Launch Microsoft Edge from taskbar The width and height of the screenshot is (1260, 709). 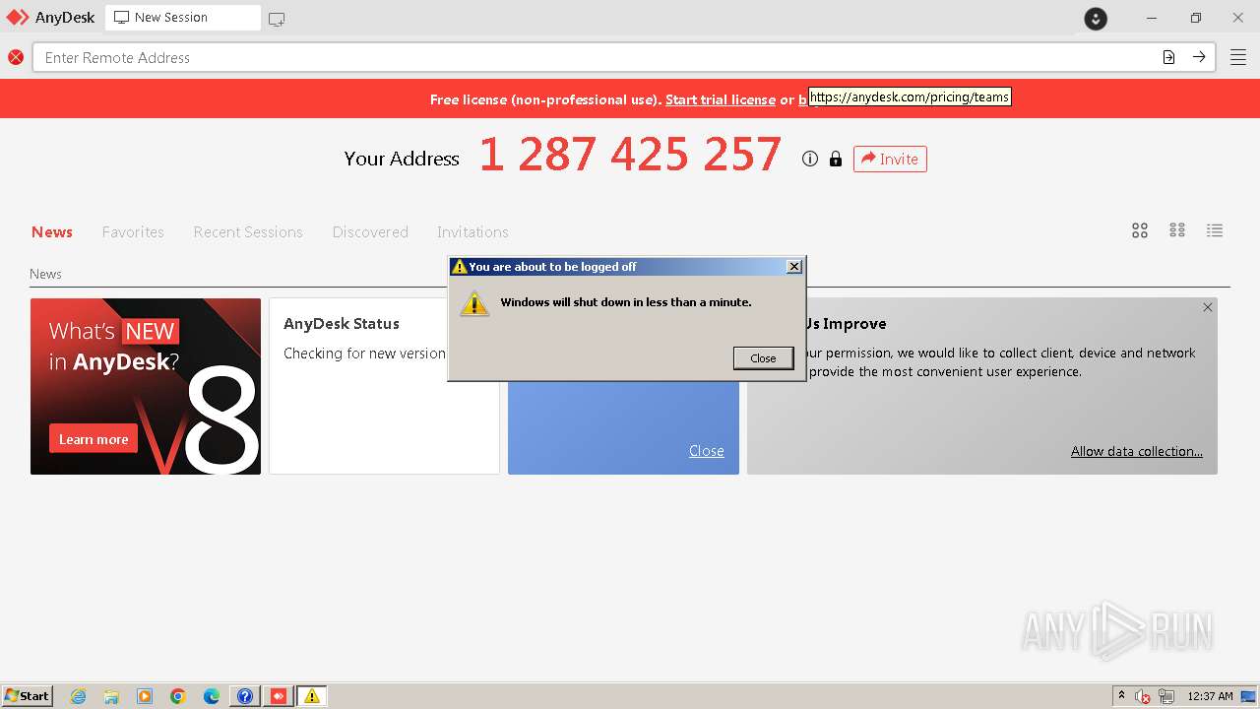pyautogui.click(x=212, y=696)
